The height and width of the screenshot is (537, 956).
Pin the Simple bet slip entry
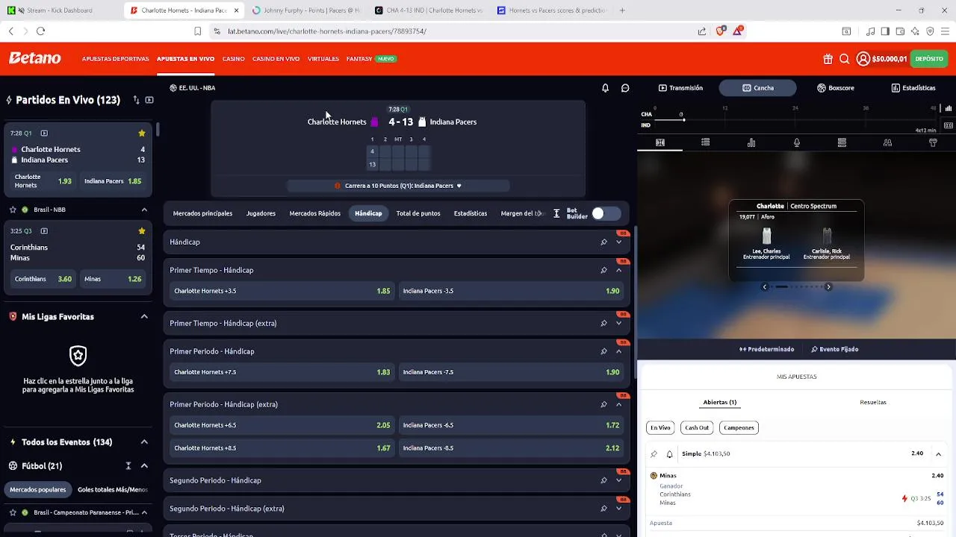pos(654,454)
